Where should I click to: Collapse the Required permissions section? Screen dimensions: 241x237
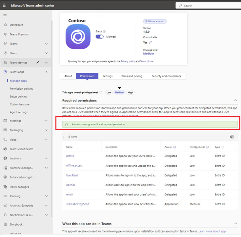pos(236,100)
